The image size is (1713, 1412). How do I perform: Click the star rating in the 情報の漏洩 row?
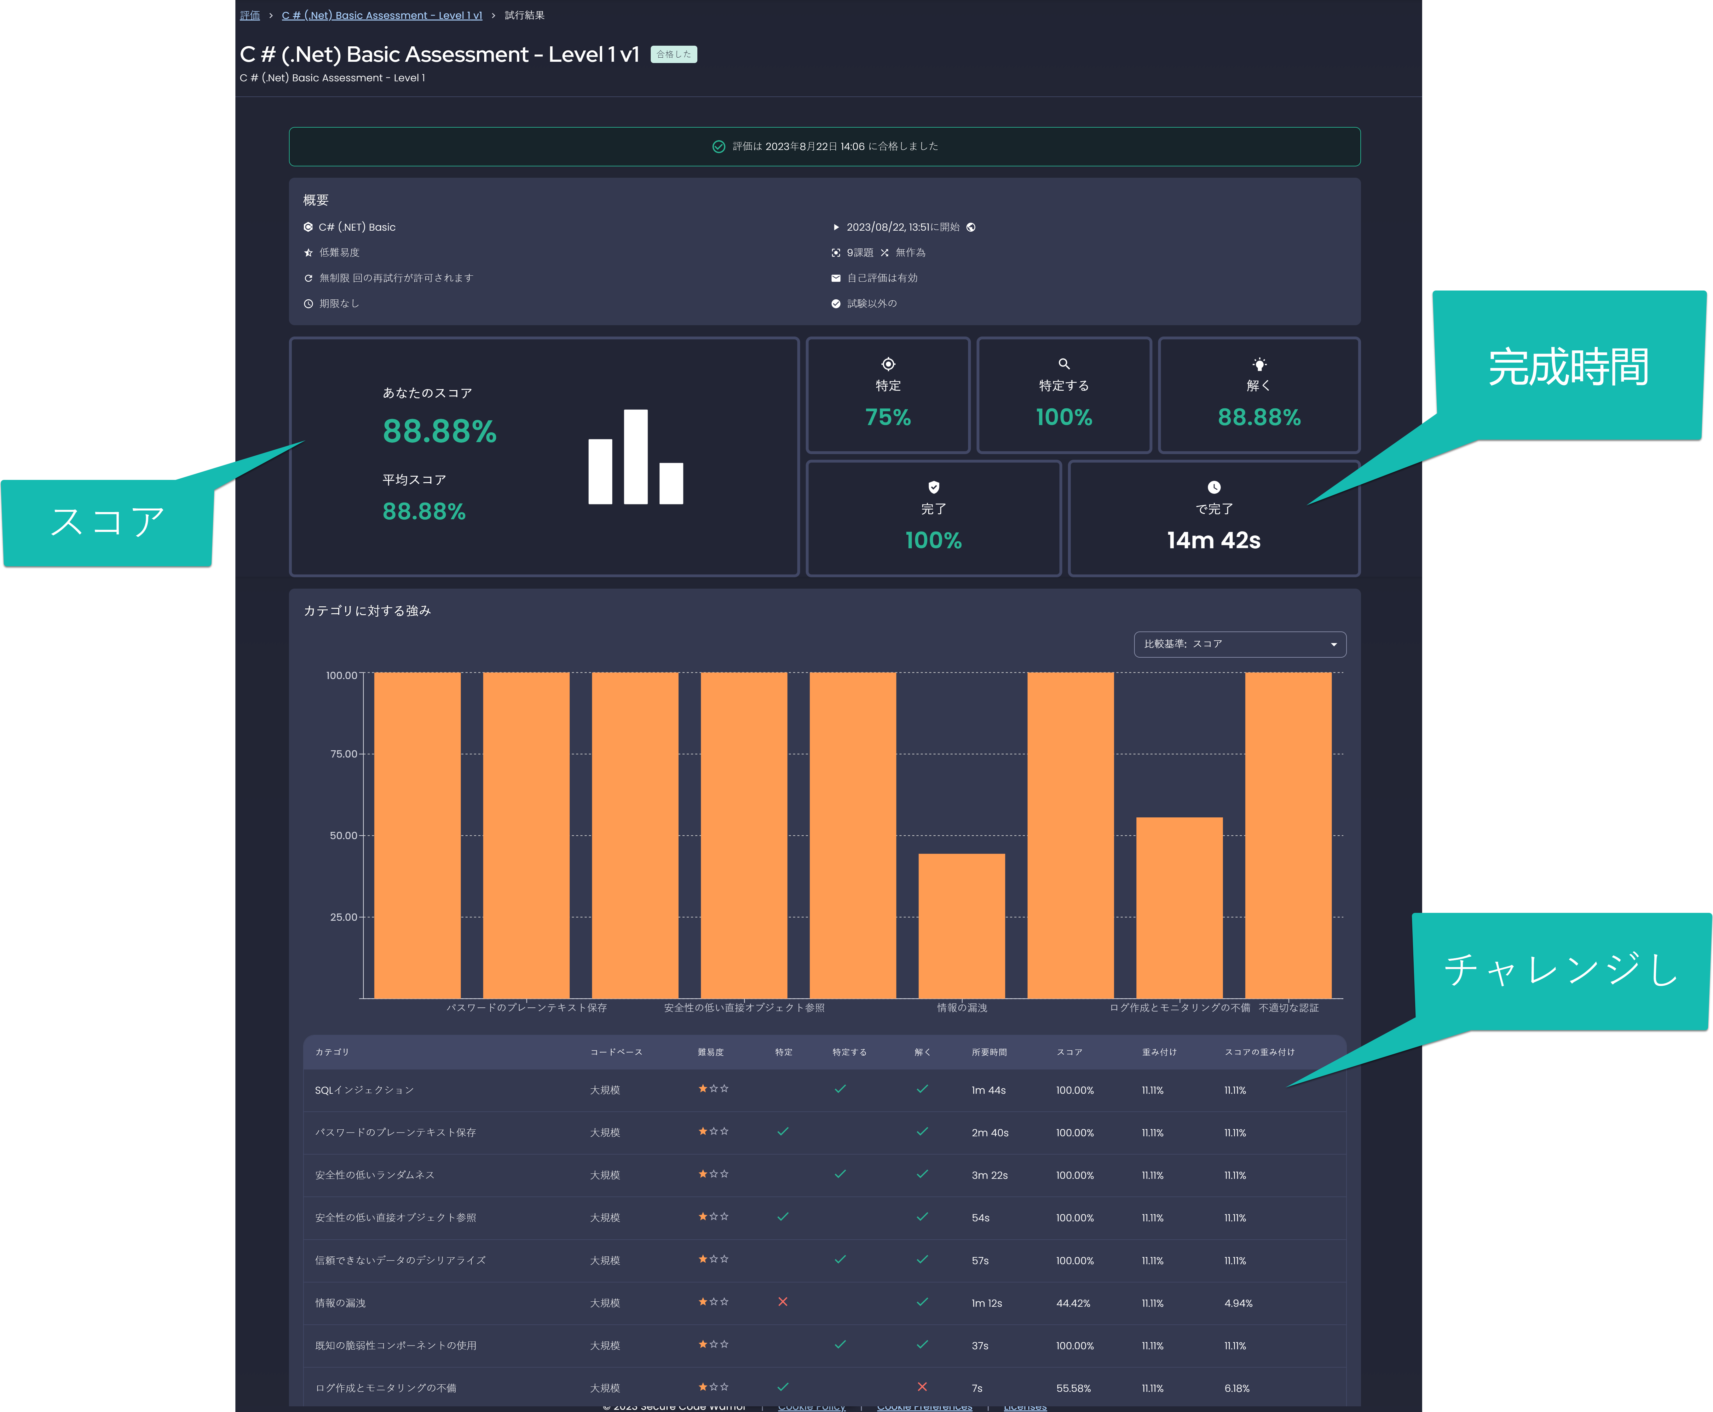tap(713, 1301)
